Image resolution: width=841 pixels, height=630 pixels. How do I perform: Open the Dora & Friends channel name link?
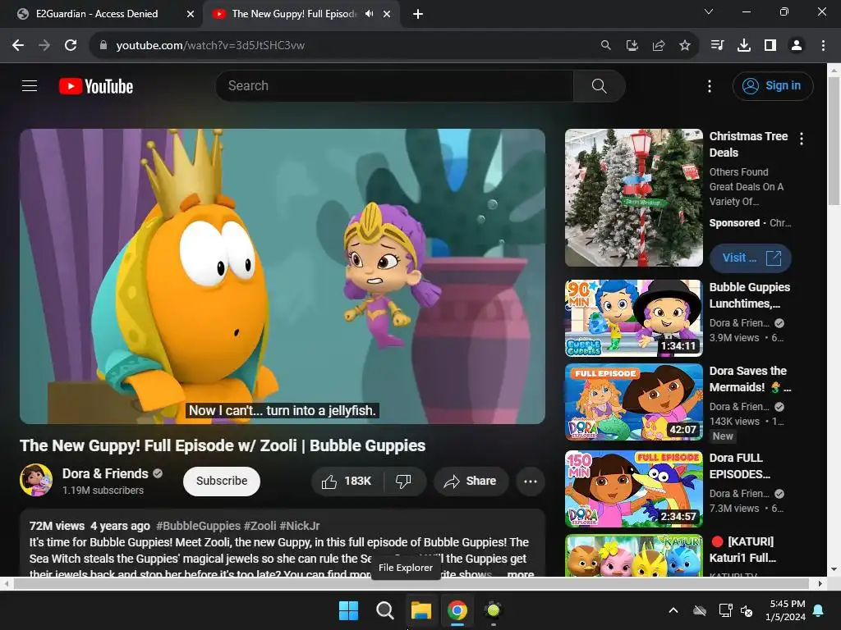(x=105, y=473)
